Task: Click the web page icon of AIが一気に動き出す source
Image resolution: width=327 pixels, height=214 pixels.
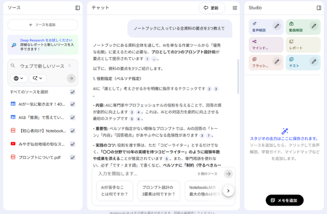Action: 13,104
